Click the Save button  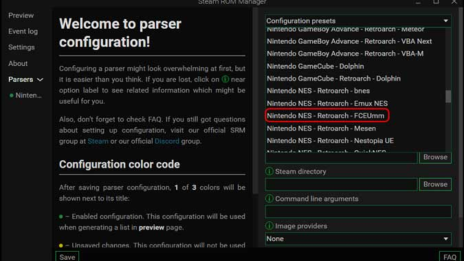[67, 257]
